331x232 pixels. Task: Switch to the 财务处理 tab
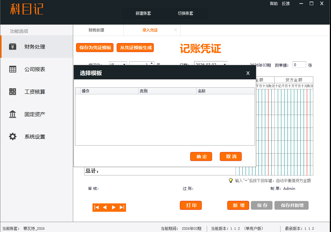(x=96, y=30)
